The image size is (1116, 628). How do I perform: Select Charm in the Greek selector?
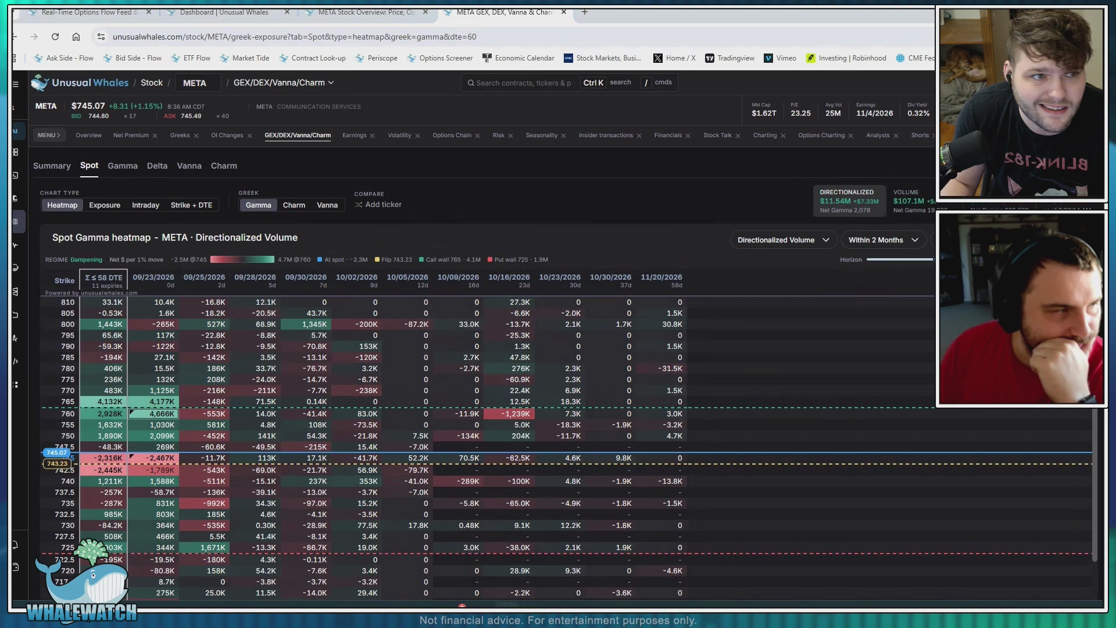294,205
